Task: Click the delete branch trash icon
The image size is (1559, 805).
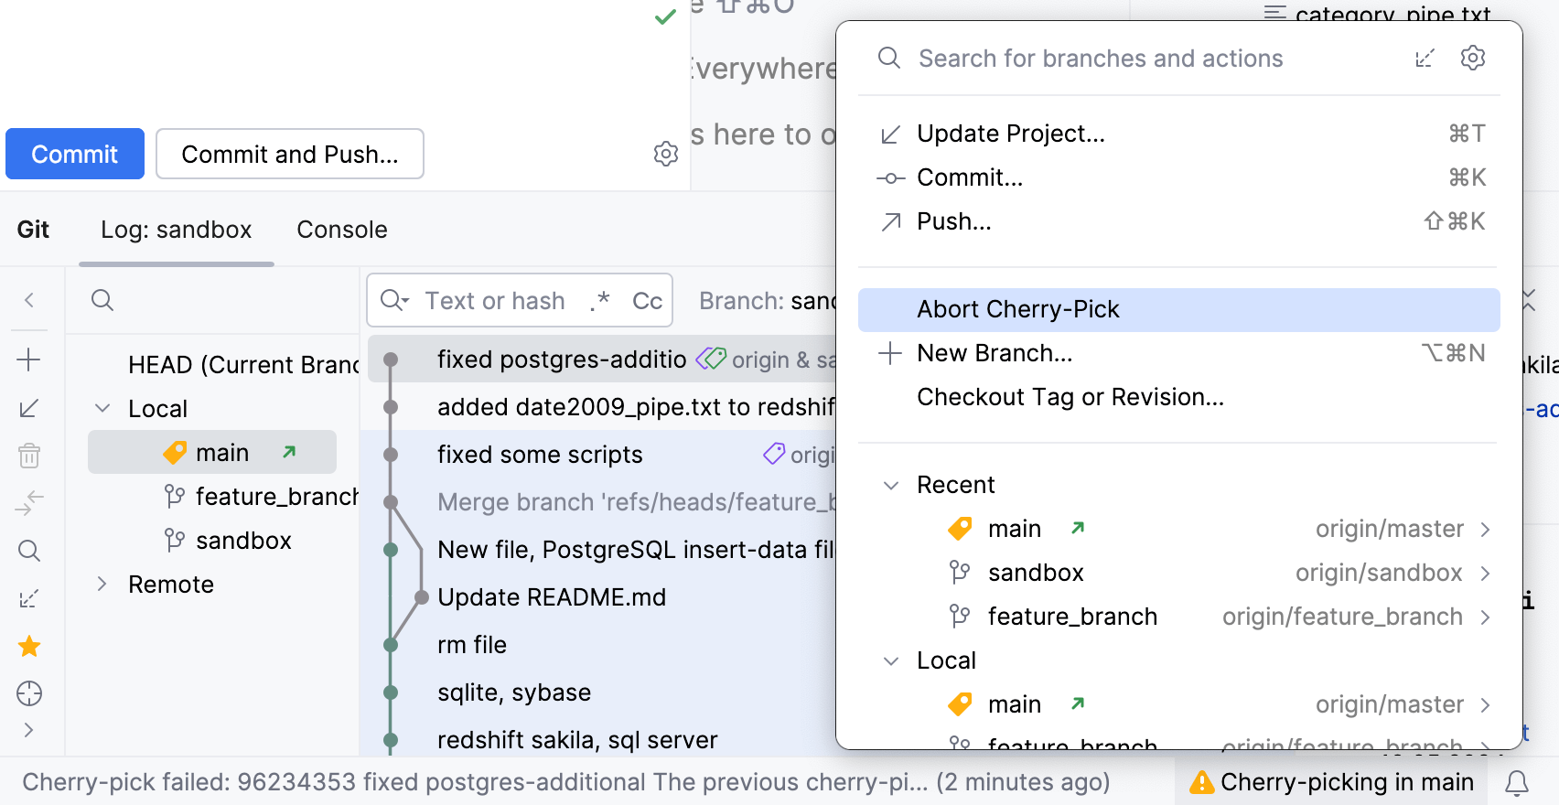Action: (x=29, y=456)
